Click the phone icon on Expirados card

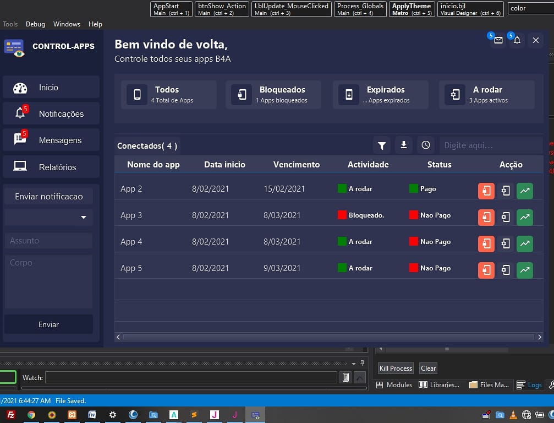(x=349, y=94)
